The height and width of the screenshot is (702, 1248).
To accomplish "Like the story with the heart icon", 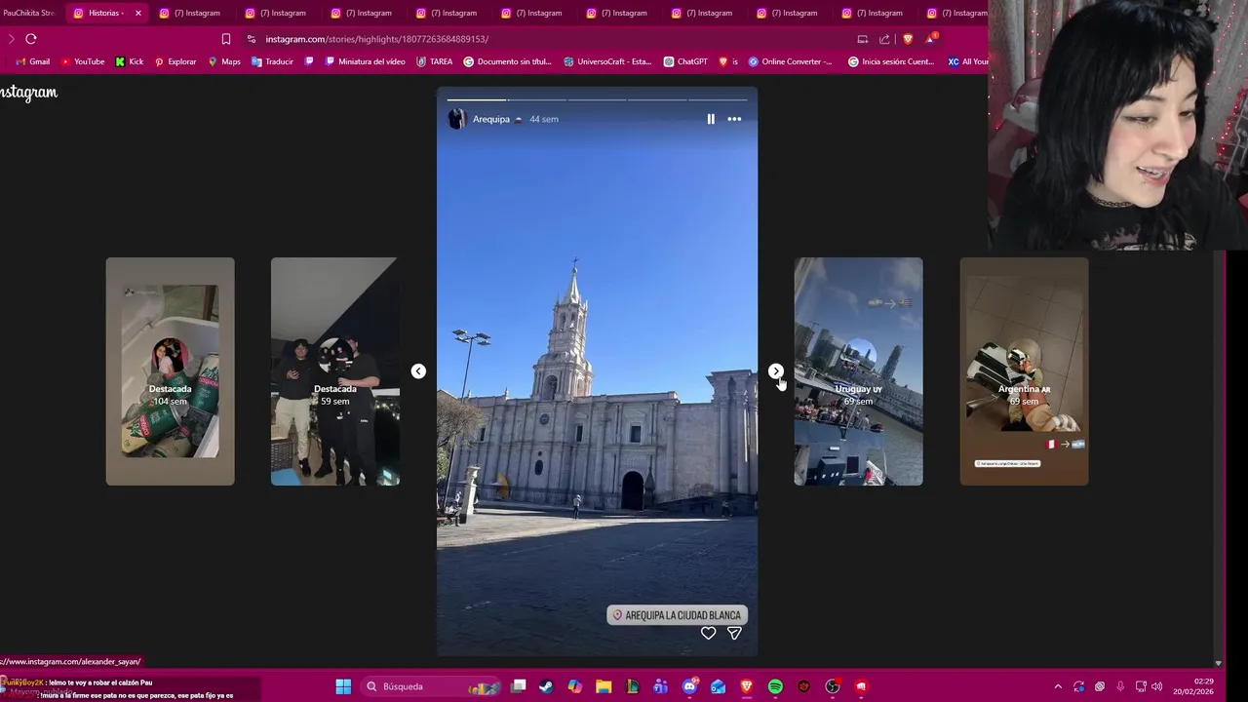I will [709, 633].
